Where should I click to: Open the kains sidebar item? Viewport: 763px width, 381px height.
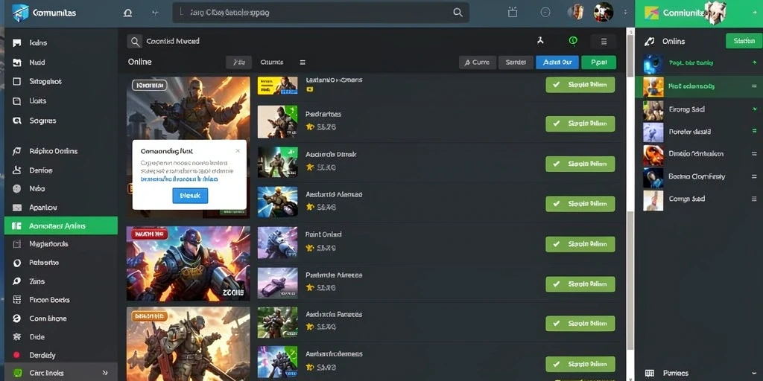[61, 42]
